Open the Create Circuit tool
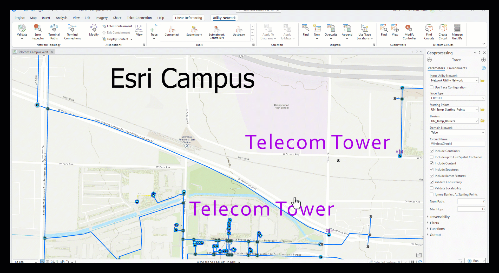 [x=443, y=32]
